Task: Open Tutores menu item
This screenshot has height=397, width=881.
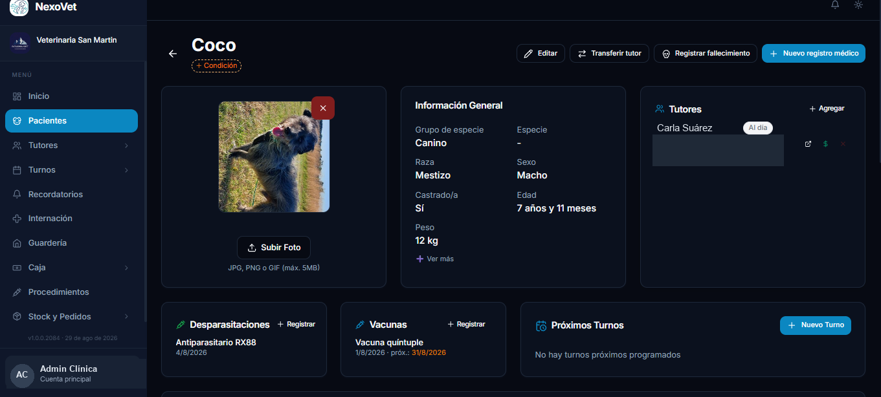Action: click(x=71, y=145)
